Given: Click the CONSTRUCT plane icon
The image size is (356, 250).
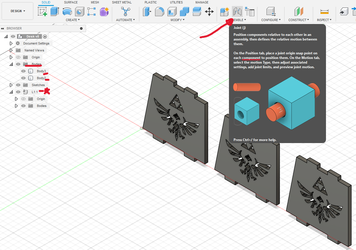Looking at the screenshot, I should pos(299,12).
